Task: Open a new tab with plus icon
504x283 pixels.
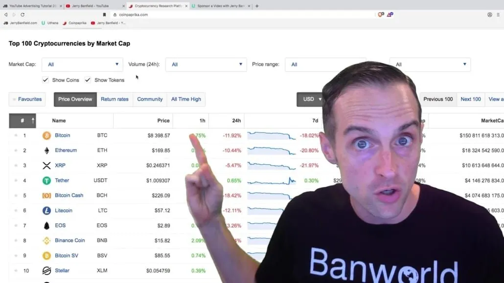Action: pos(257,6)
